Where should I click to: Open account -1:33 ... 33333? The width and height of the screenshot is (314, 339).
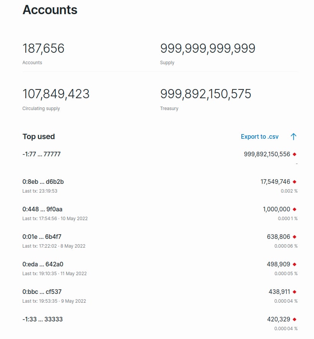(42, 320)
